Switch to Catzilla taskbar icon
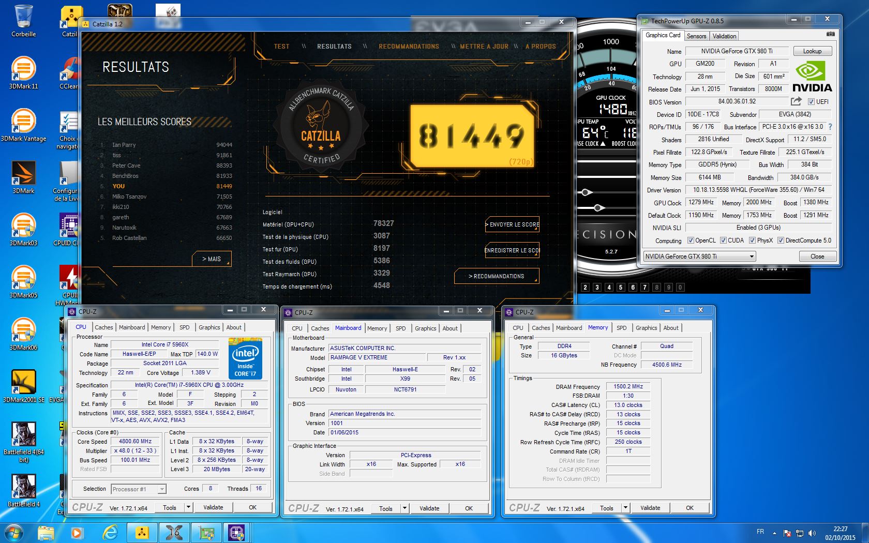Image resolution: width=869 pixels, height=543 pixels. point(142,533)
